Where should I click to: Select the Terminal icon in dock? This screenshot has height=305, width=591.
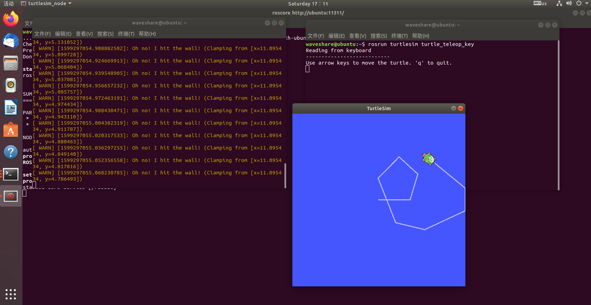point(11,174)
